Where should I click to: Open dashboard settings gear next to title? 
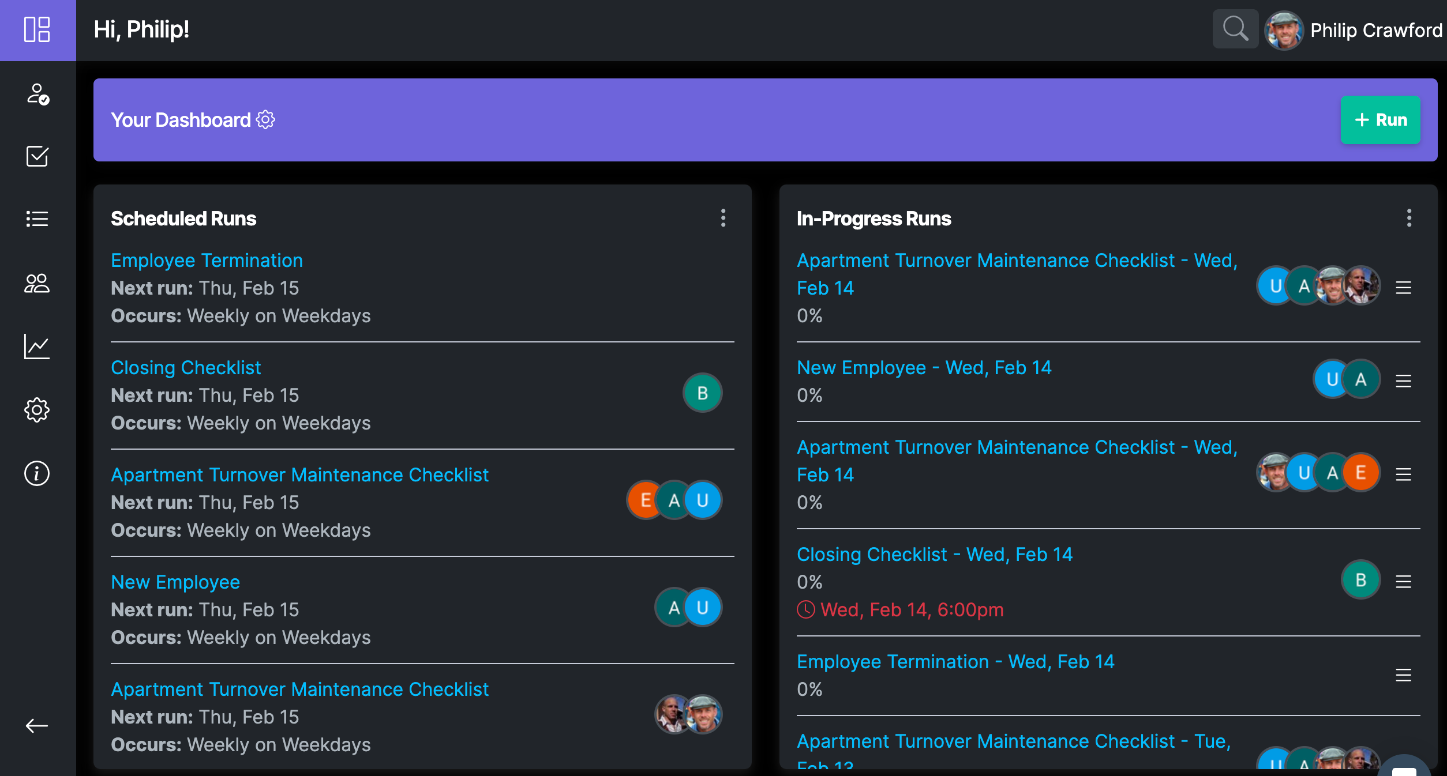pos(265,120)
